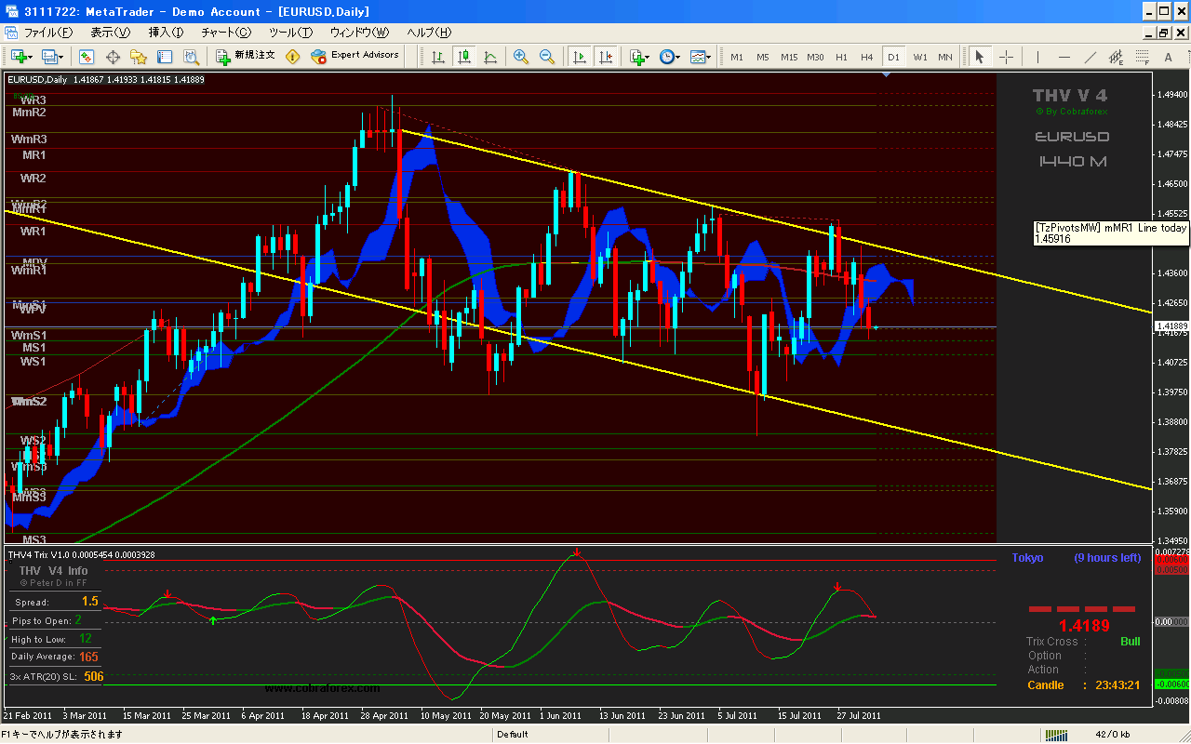This screenshot has width=1191, height=744.
Task: Draw a horizontal line on the chart
Action: [1064, 57]
